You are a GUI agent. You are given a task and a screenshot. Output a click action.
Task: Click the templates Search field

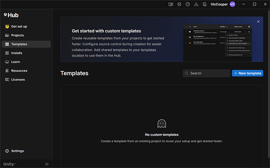click(x=206, y=73)
